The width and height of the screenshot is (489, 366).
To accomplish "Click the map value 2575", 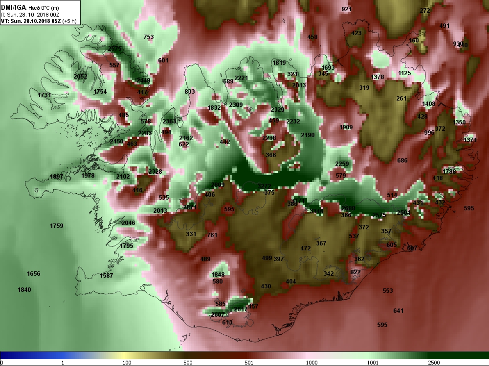I will pos(114,48).
